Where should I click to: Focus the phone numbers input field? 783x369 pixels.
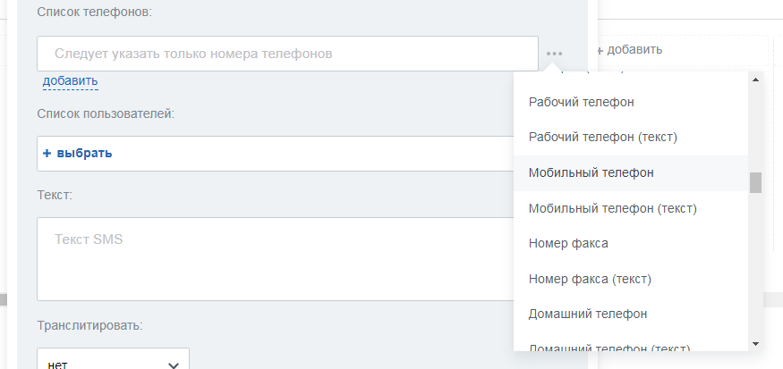pos(287,54)
